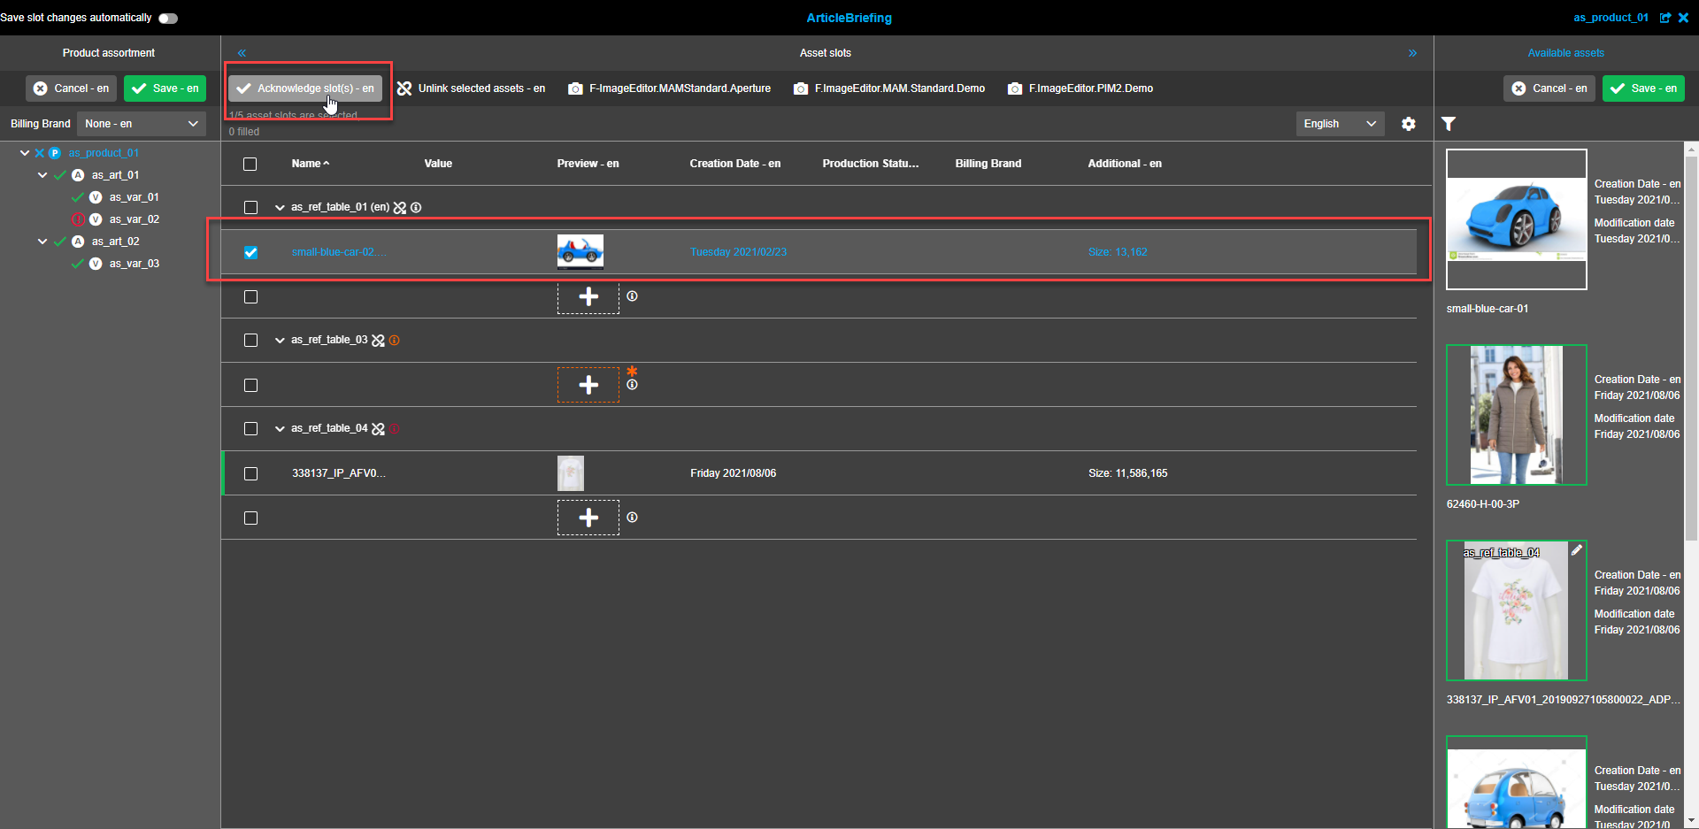Open the settings gear above the asset list
This screenshot has height=829, width=1699.
[x=1409, y=124]
